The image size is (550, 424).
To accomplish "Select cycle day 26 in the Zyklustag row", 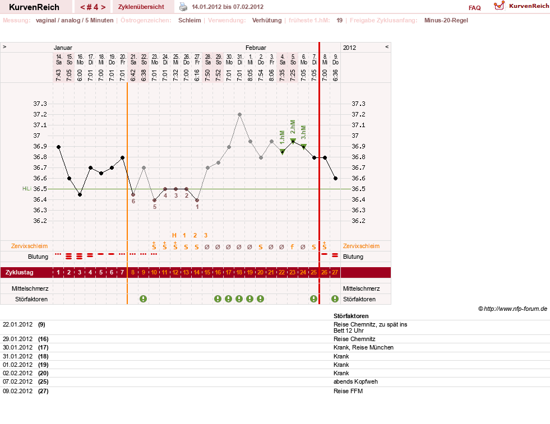I will pyautogui.click(x=325, y=272).
